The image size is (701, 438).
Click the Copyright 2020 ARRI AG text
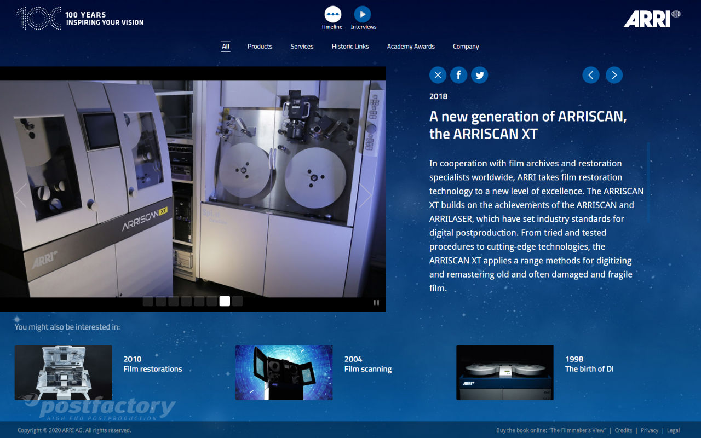coord(74,430)
